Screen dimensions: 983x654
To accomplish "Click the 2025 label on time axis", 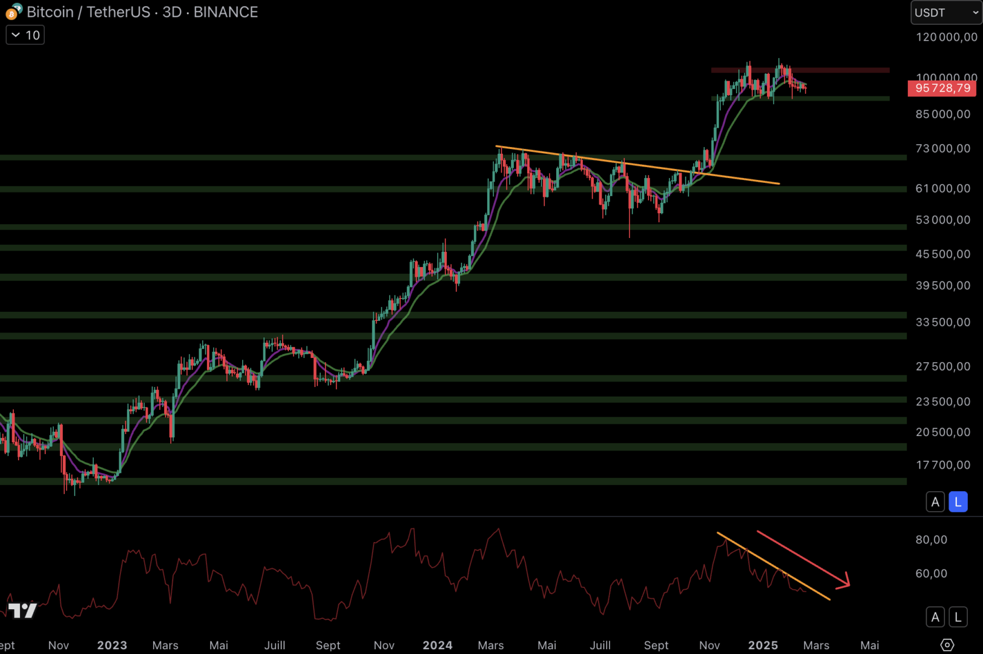I will coord(763,646).
